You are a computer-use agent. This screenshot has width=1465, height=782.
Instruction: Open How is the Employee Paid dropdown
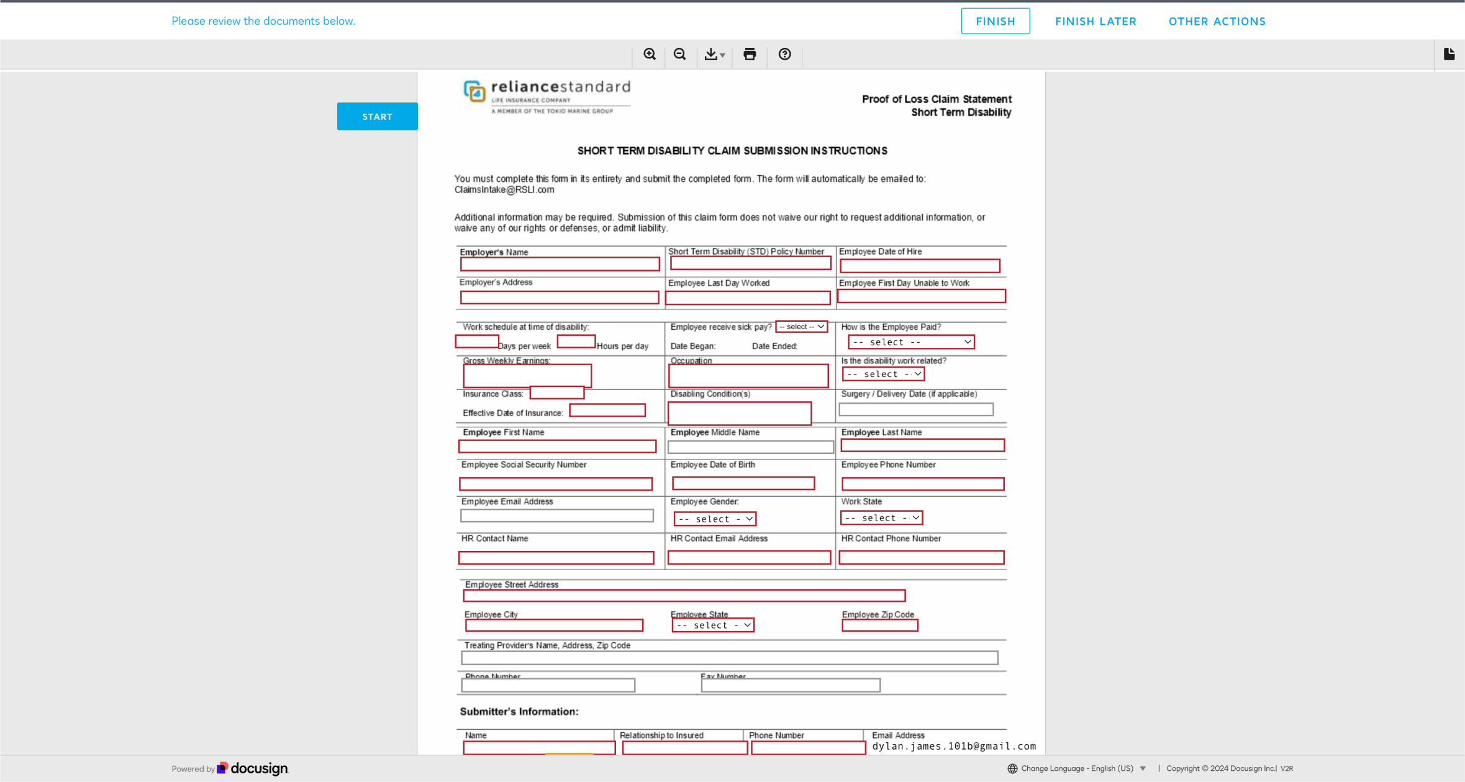pyautogui.click(x=911, y=342)
